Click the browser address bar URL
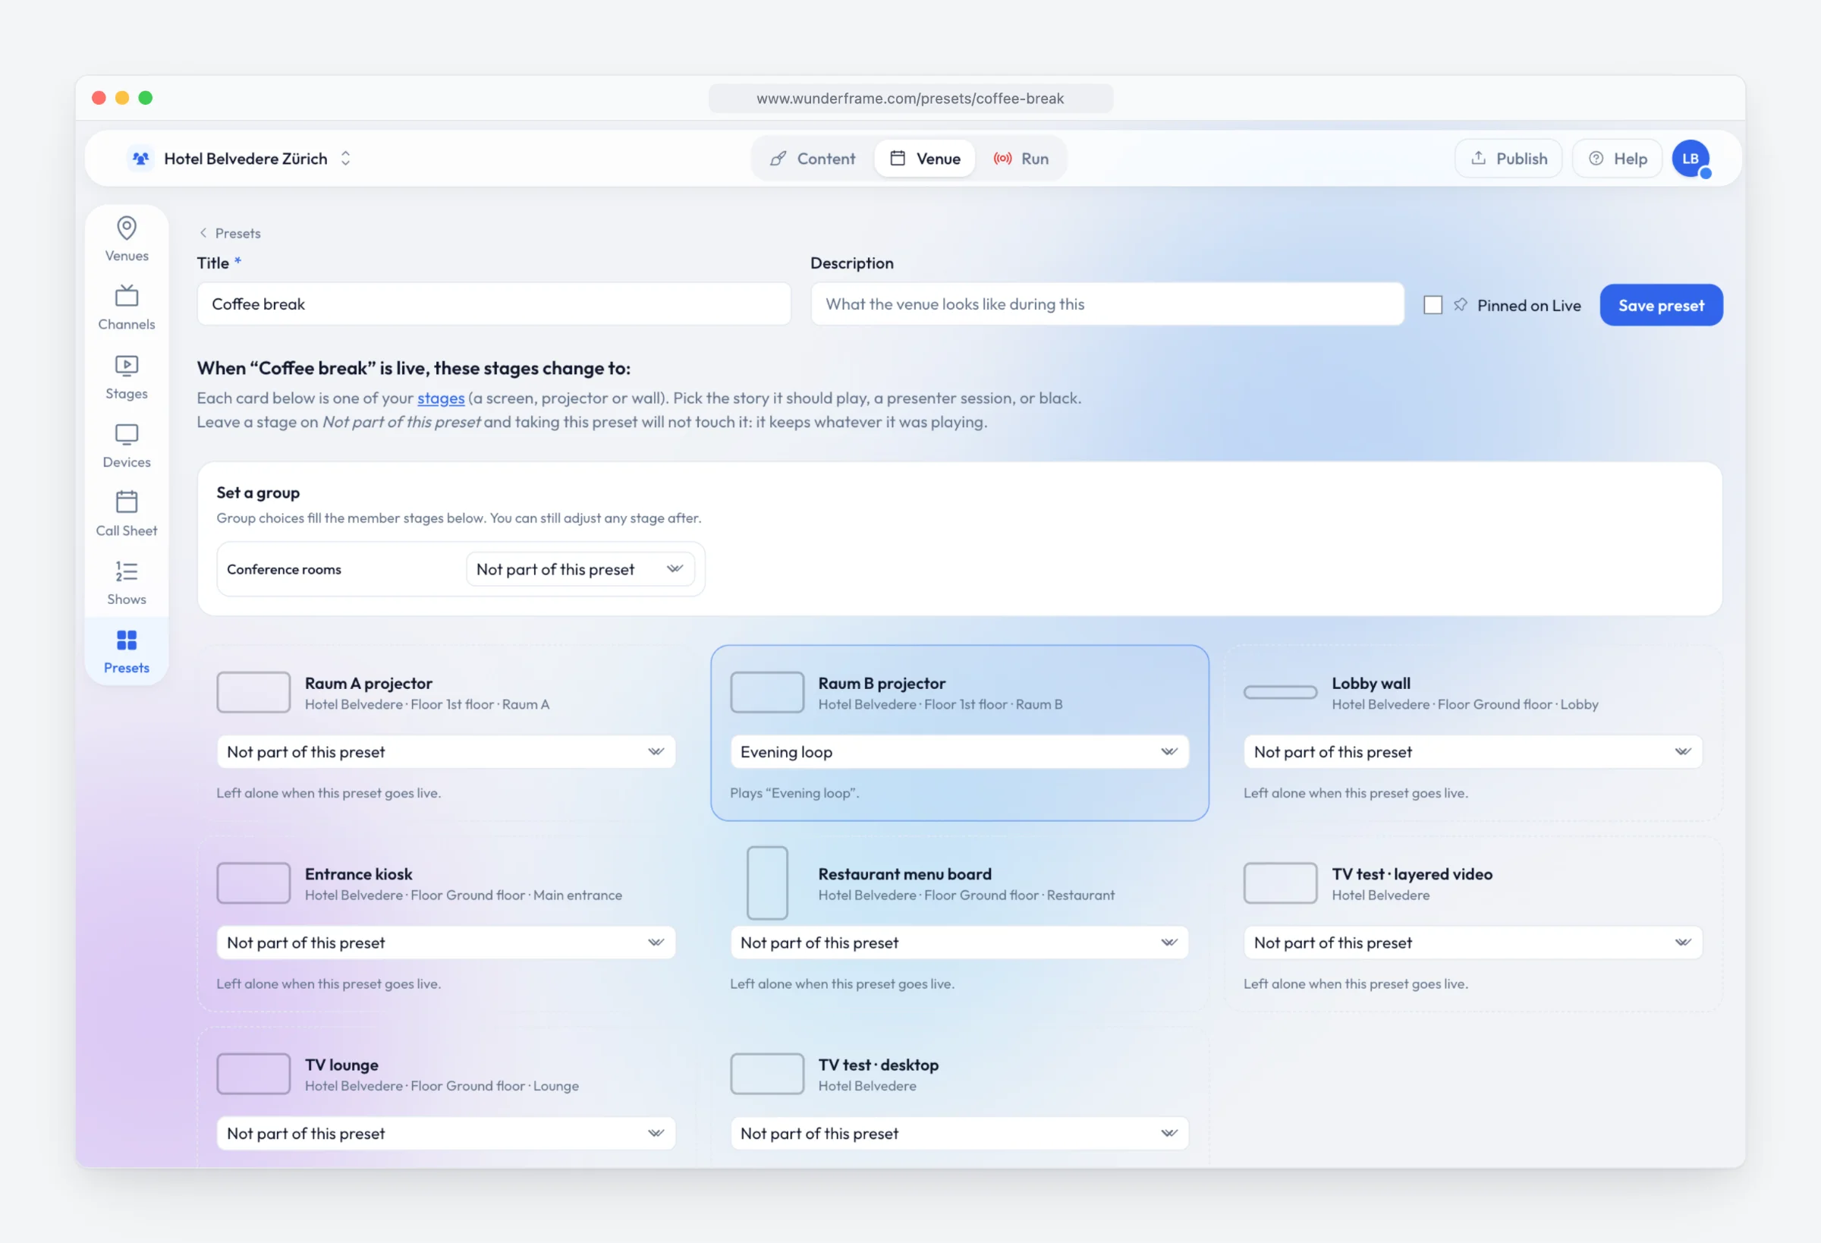This screenshot has height=1243, width=1821. 910,99
